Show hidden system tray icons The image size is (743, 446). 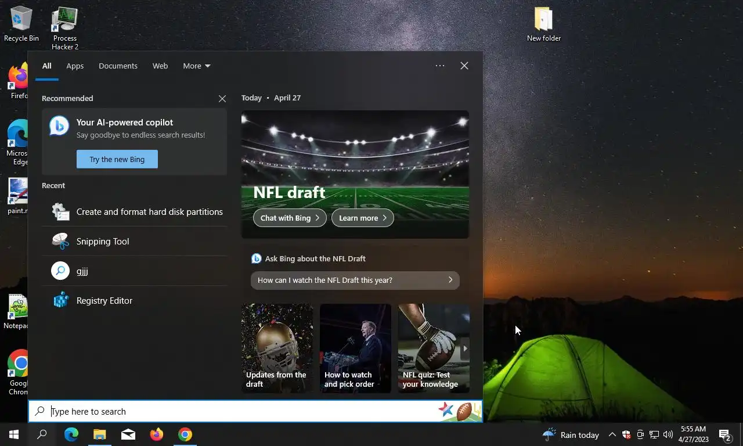click(612, 434)
